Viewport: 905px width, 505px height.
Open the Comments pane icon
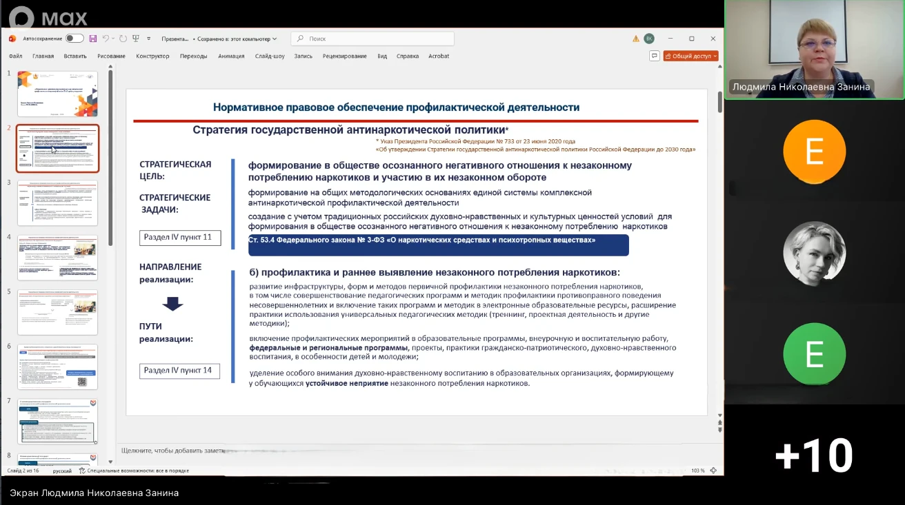pos(655,56)
